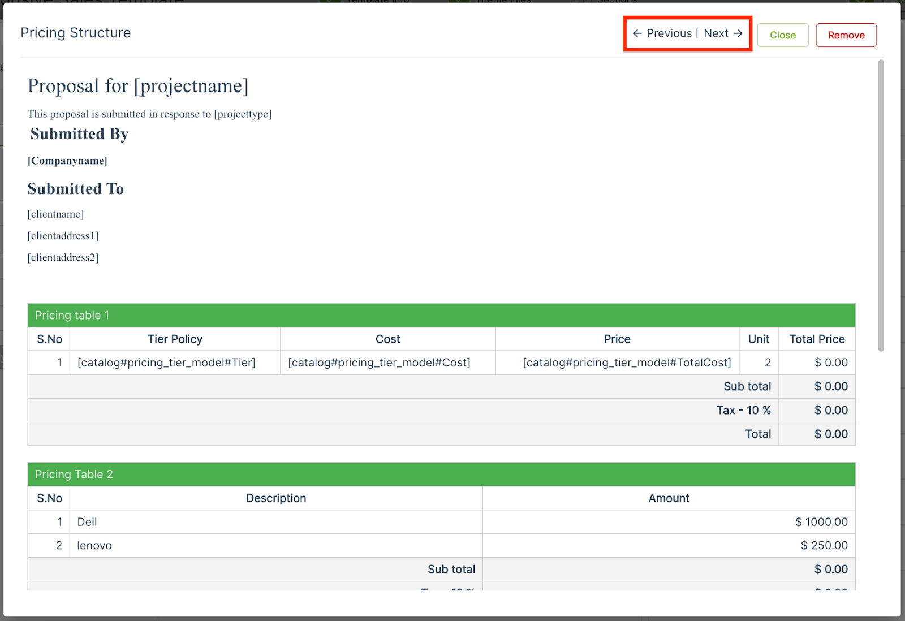Go to the Next section
Image resolution: width=905 pixels, height=621 pixels.
pyautogui.click(x=716, y=33)
